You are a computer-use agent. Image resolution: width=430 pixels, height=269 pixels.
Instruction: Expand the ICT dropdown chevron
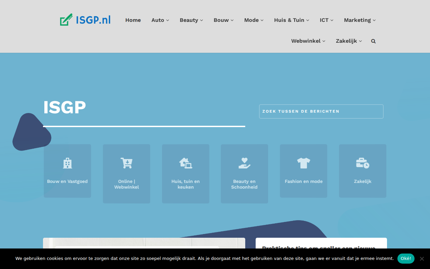tap(332, 20)
